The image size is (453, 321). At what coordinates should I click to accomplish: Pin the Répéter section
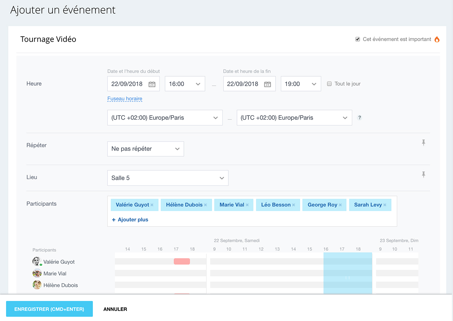(424, 143)
